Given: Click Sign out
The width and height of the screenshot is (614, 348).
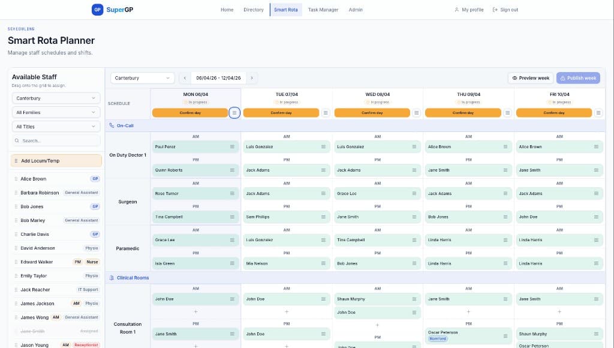Looking at the screenshot, I should (x=505, y=10).
